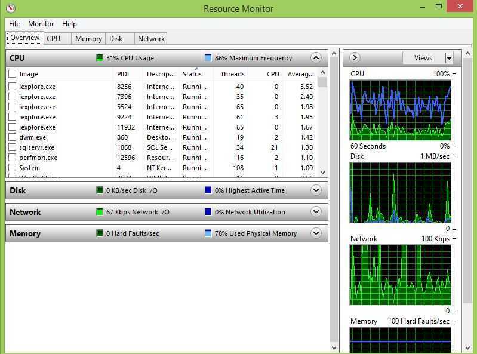Click the green Network I/O indicator square

(x=99, y=212)
